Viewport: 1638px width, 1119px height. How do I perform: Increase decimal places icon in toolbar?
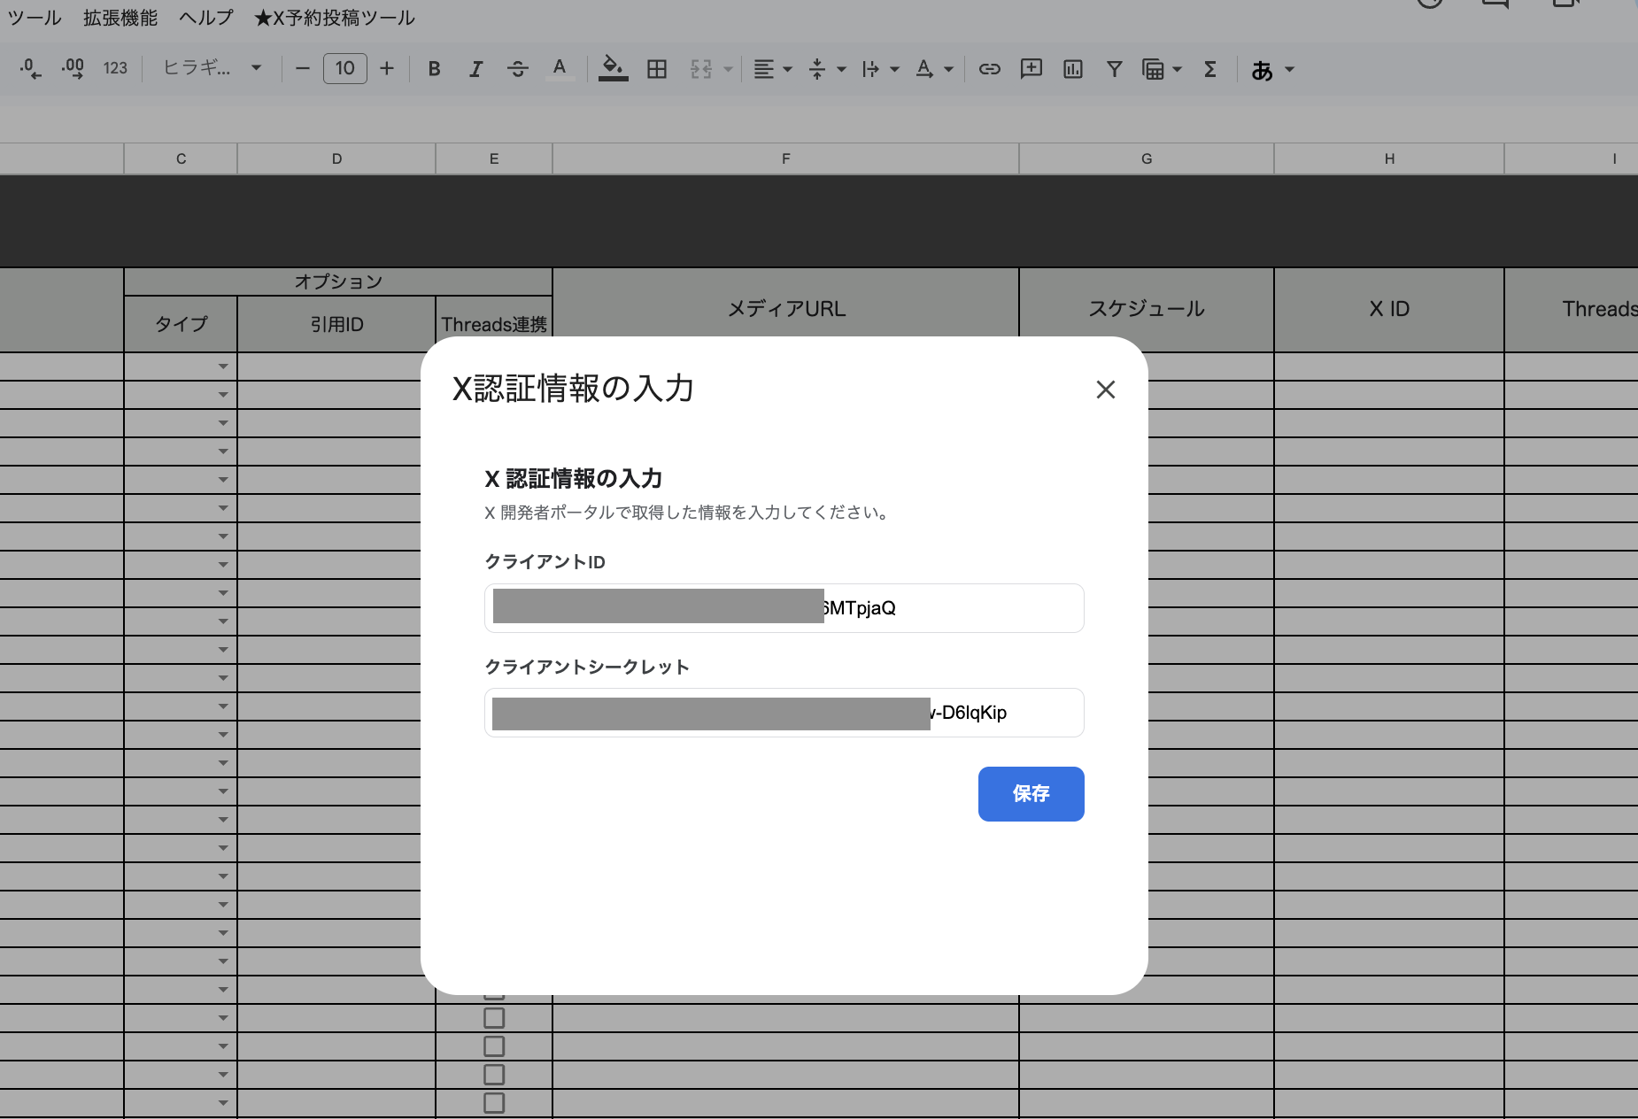click(x=73, y=68)
